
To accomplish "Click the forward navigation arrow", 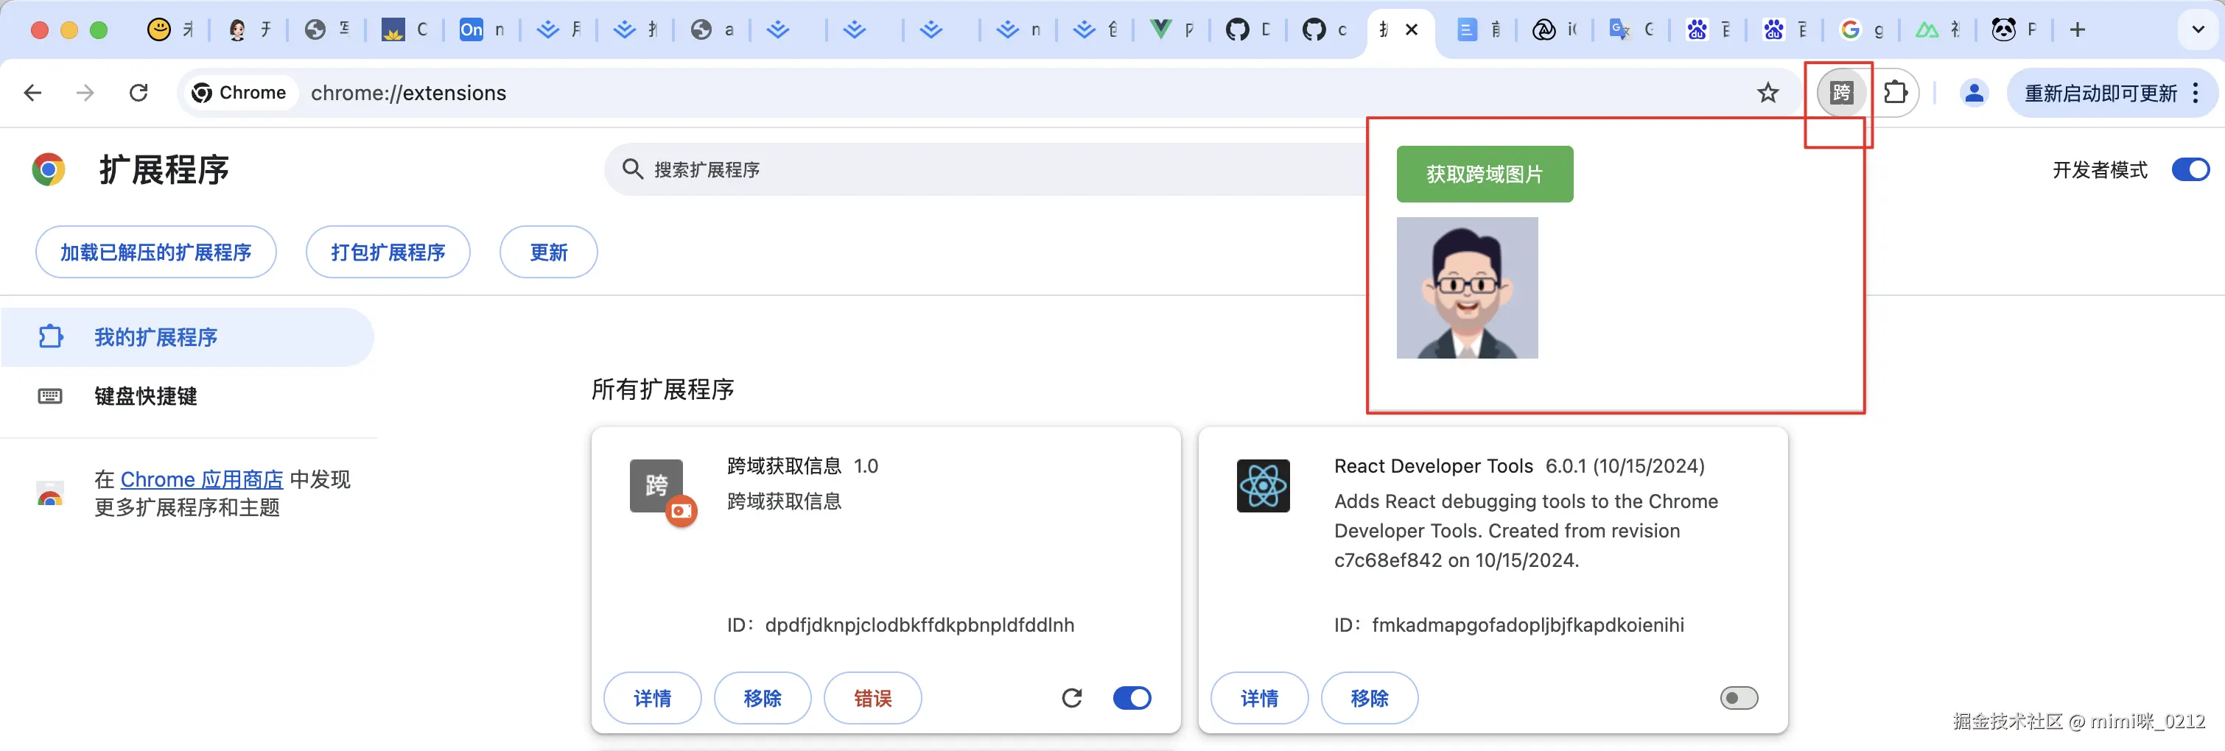I will (x=85, y=92).
